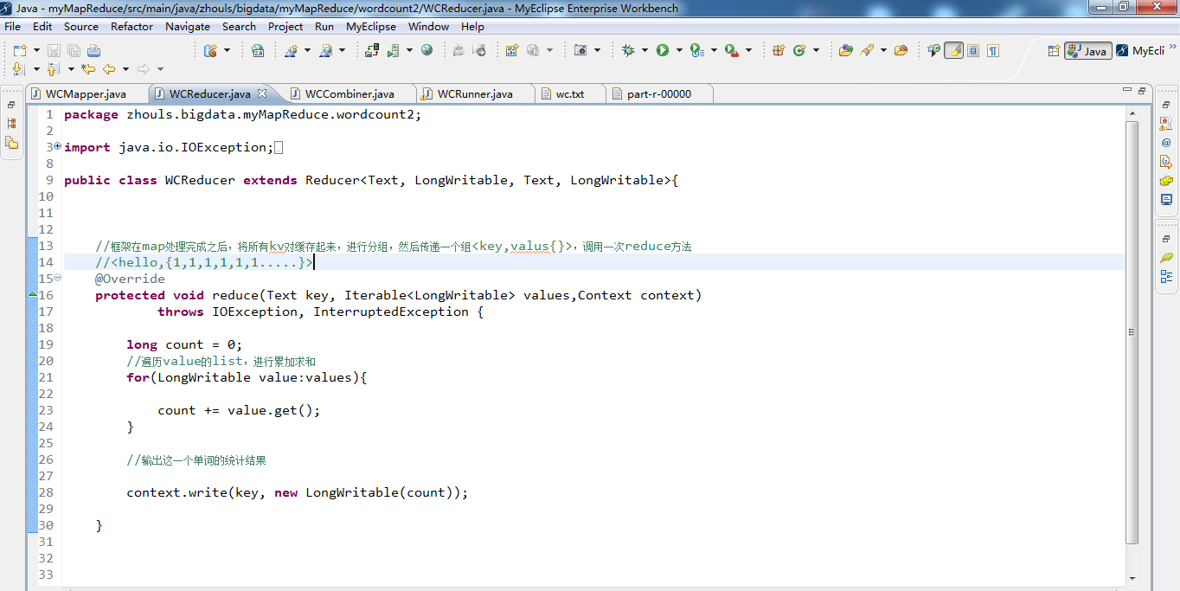Click the green Run button icon
This screenshot has height=591, width=1180.
663,50
